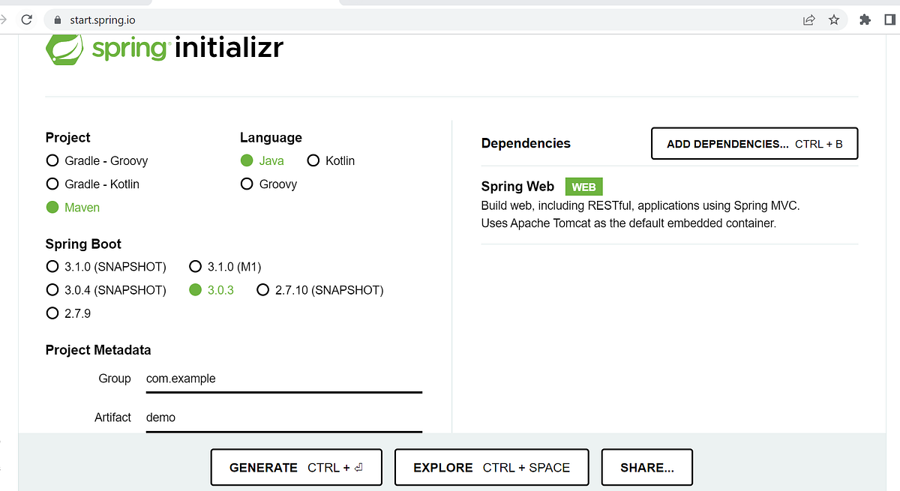Click the GENERATE button

point(295,467)
